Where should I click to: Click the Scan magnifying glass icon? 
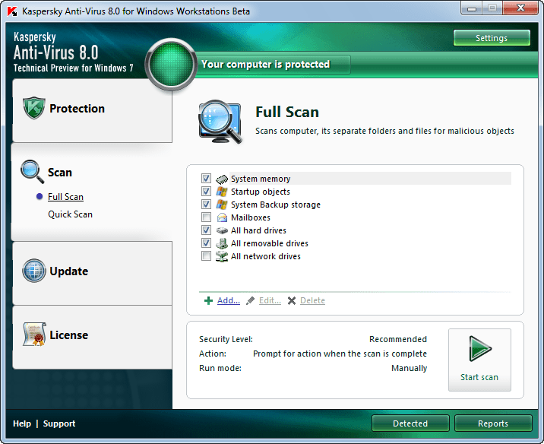[32, 172]
